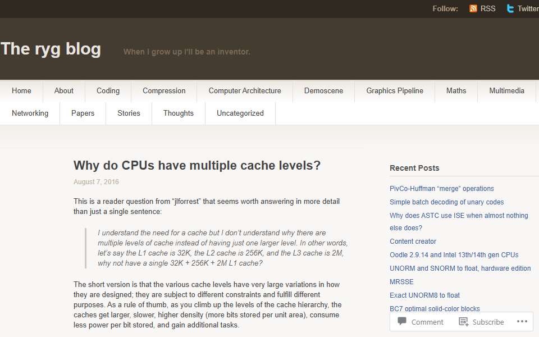Open the Twitter follow link text
Screen dimensions: 539x337
[528, 8]
